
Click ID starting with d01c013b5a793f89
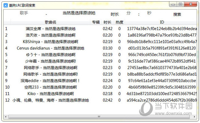162,48
